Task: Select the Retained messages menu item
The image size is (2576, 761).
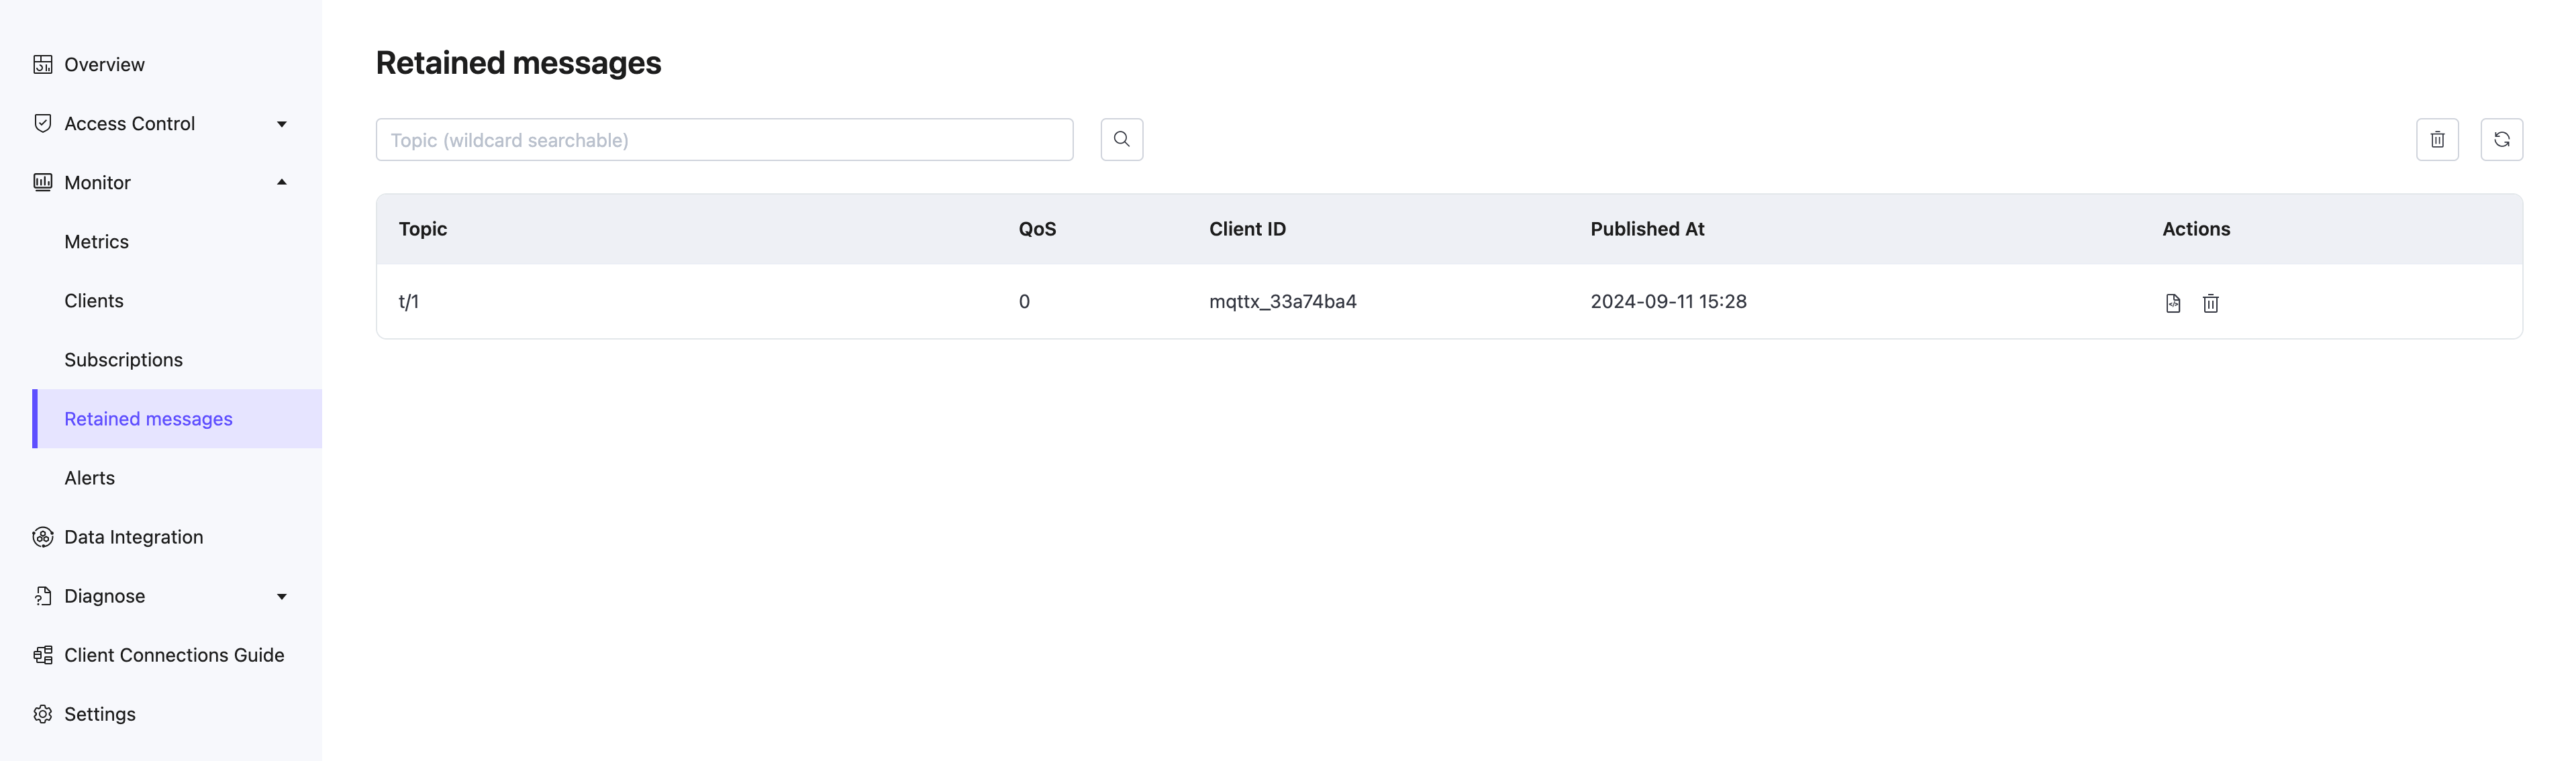Action: 148,419
